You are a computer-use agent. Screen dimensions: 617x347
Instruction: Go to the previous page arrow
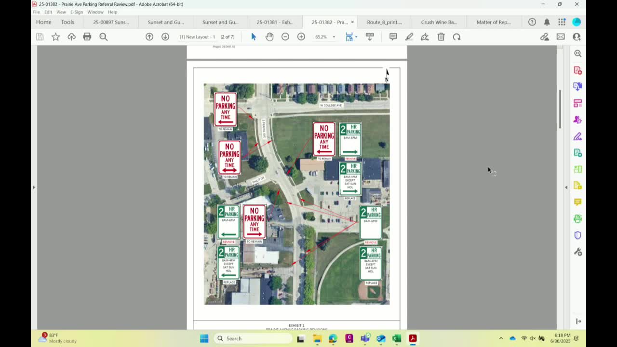(149, 37)
